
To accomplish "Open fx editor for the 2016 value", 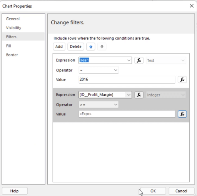I will [x=182, y=79].
